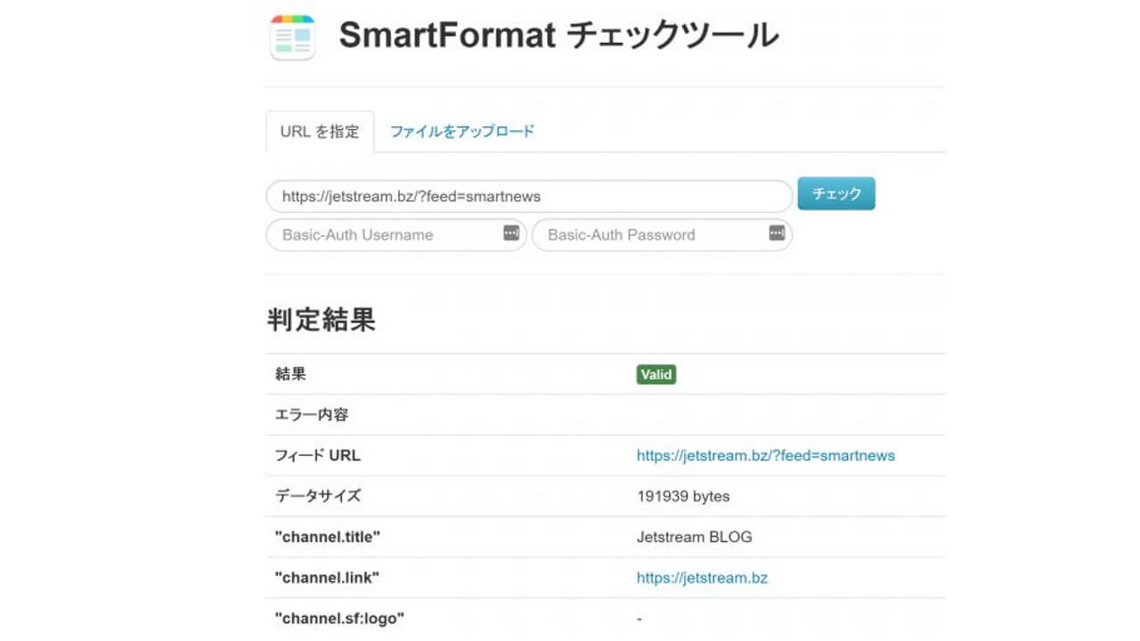The width and height of the screenshot is (1140, 641).
Task: Open the channel.link https://jetstream.bz hyperlink
Action: point(703,577)
